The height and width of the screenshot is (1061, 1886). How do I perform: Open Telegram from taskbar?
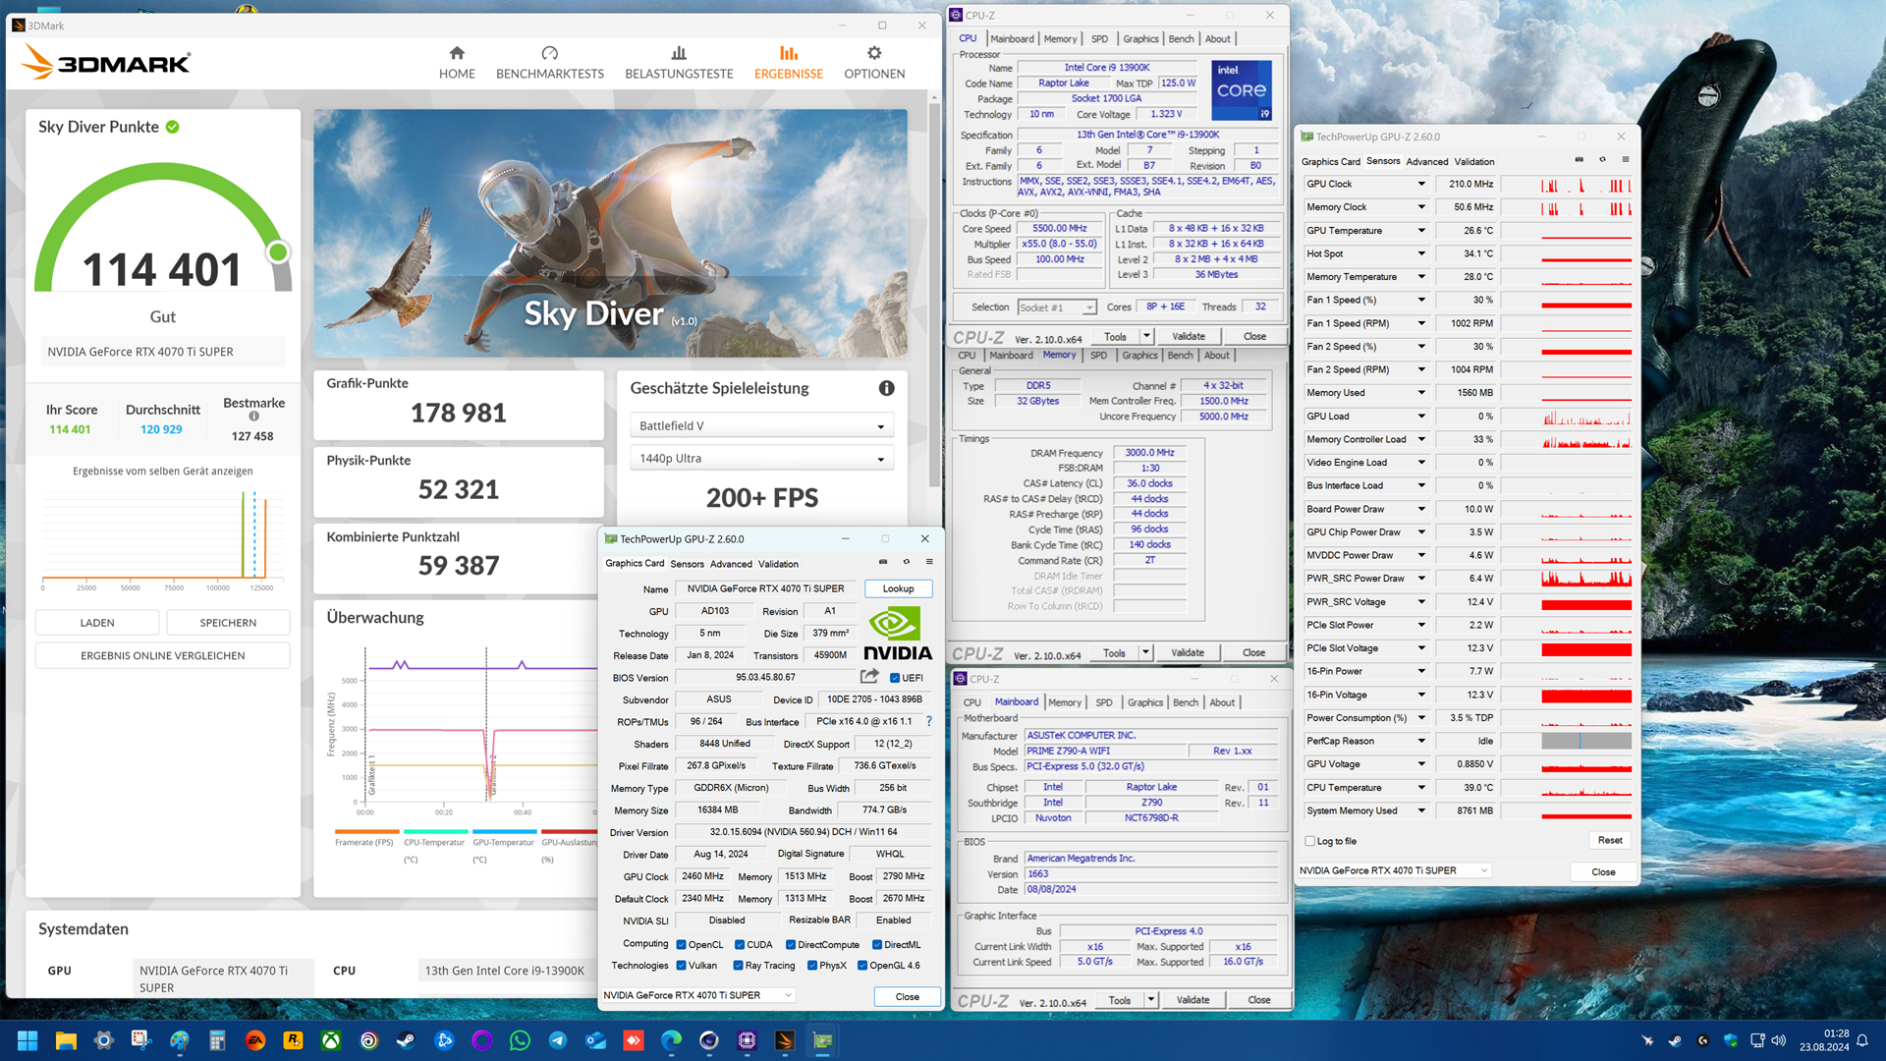coord(557,1040)
